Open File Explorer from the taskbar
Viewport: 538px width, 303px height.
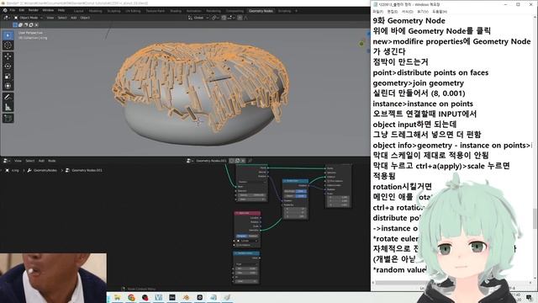[x=117, y=297]
